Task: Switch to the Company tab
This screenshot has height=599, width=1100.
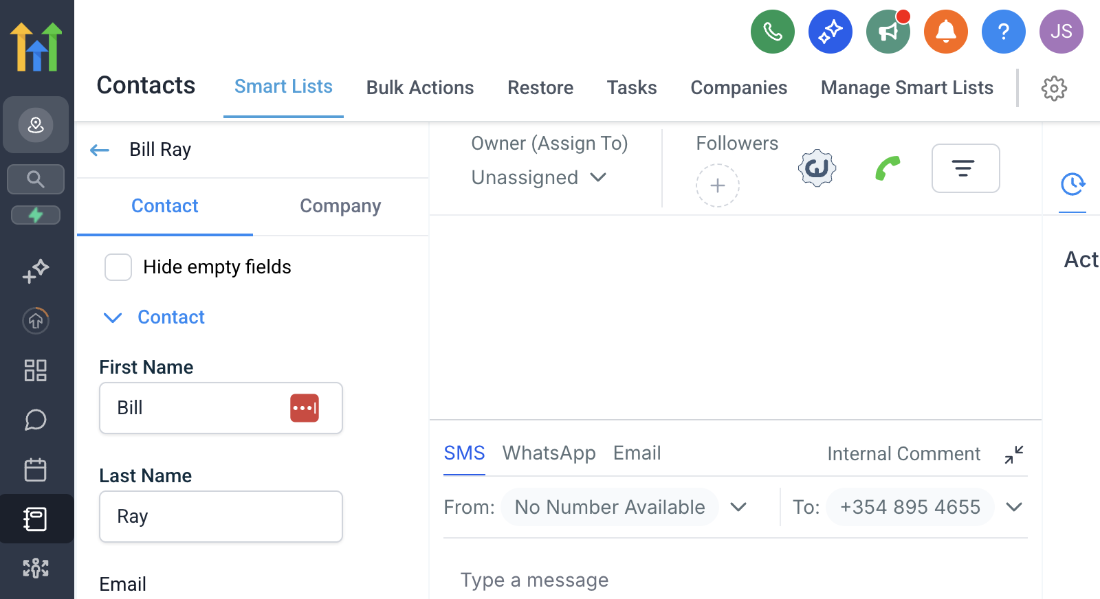Action: [x=340, y=206]
